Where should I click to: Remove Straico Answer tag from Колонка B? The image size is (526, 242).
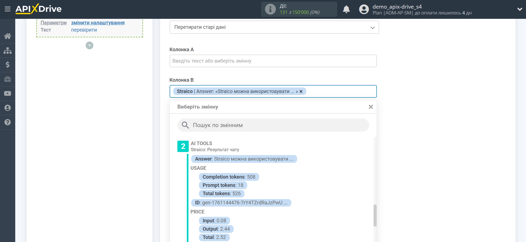301,91
